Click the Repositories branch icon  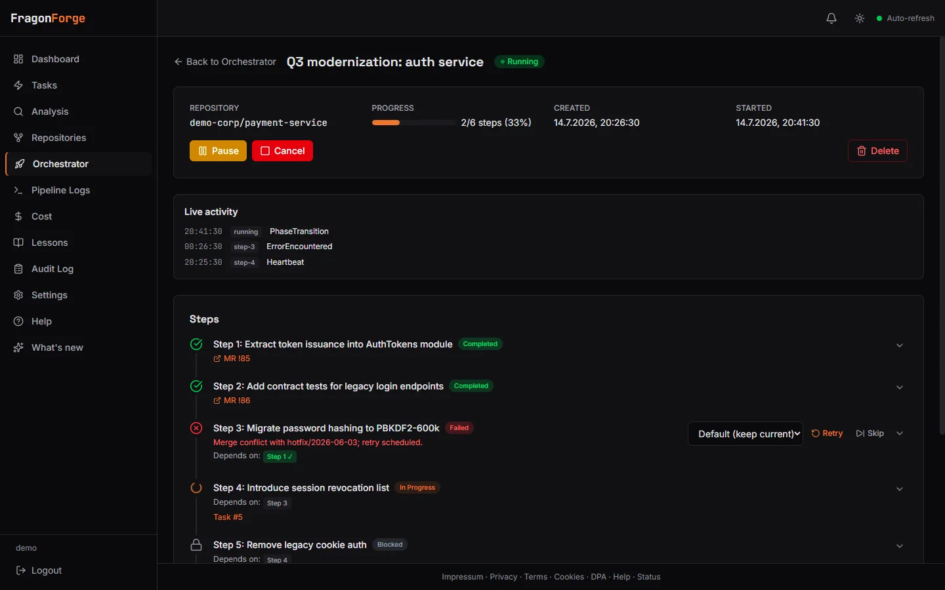coord(18,138)
